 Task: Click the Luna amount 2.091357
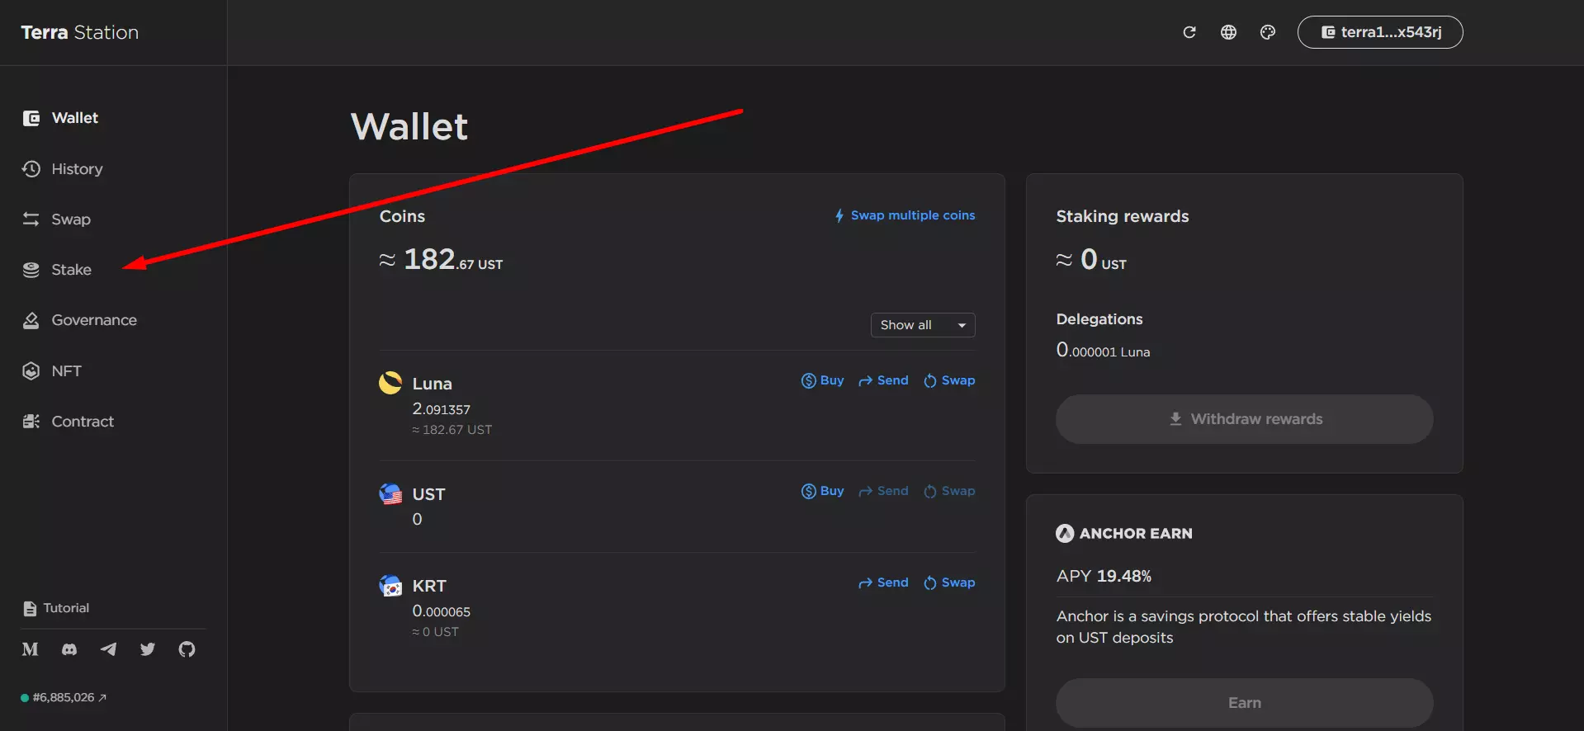click(442, 408)
